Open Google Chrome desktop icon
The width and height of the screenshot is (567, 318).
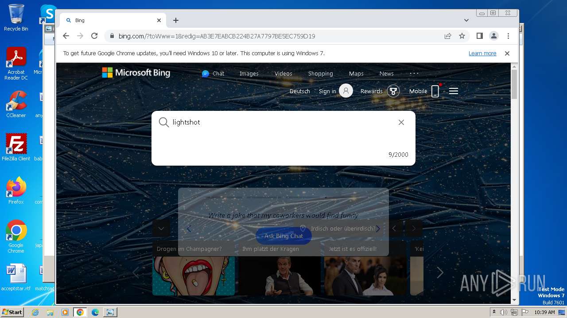(16, 236)
